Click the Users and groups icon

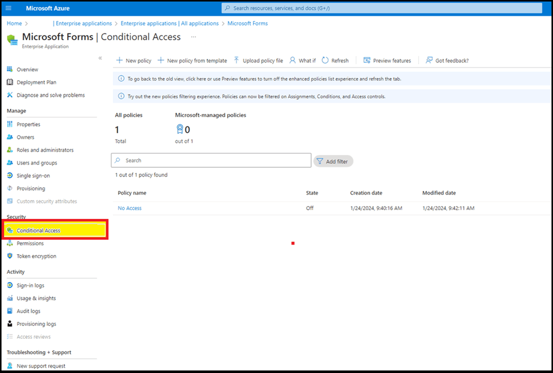[x=10, y=162]
